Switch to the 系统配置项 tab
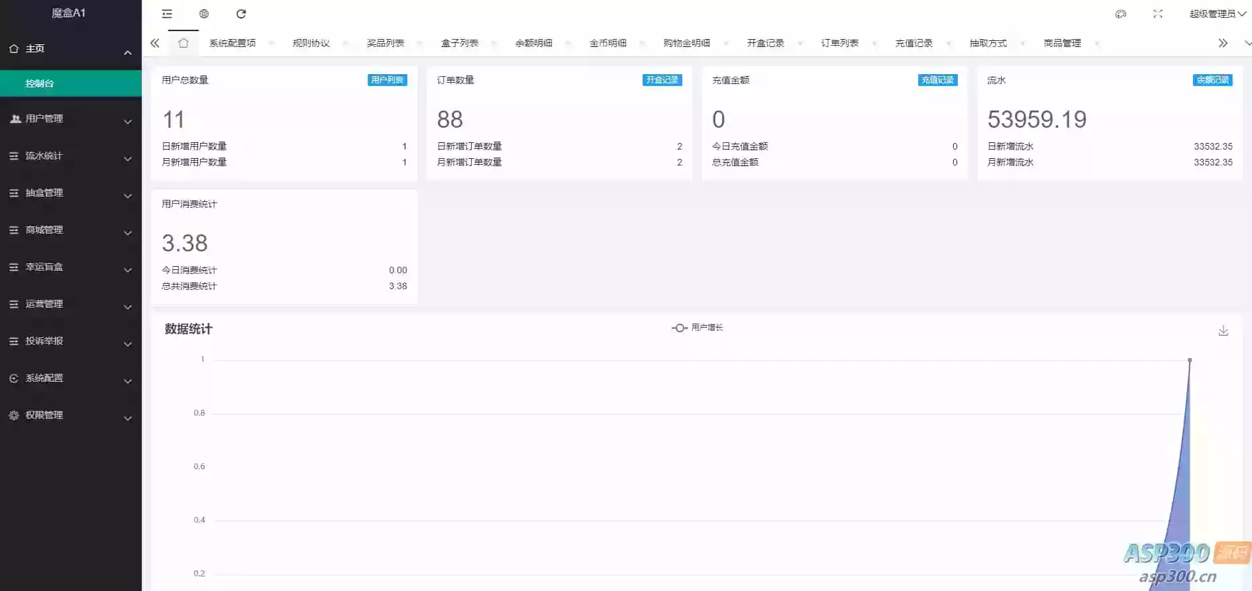Image resolution: width=1252 pixels, height=591 pixels. click(x=233, y=43)
